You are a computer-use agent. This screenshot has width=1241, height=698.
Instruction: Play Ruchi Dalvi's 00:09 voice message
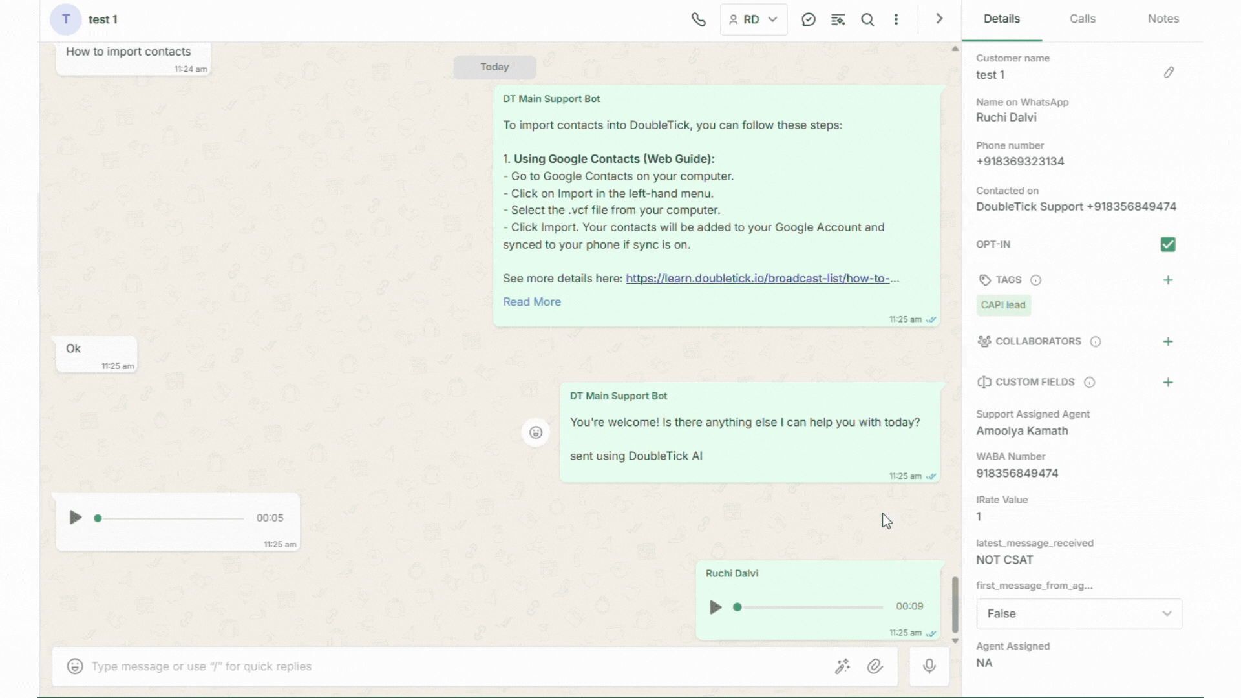716,607
